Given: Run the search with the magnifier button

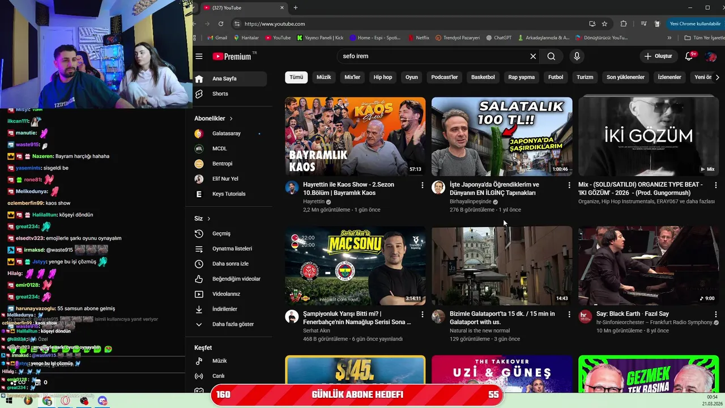Looking at the screenshot, I should (x=551, y=56).
